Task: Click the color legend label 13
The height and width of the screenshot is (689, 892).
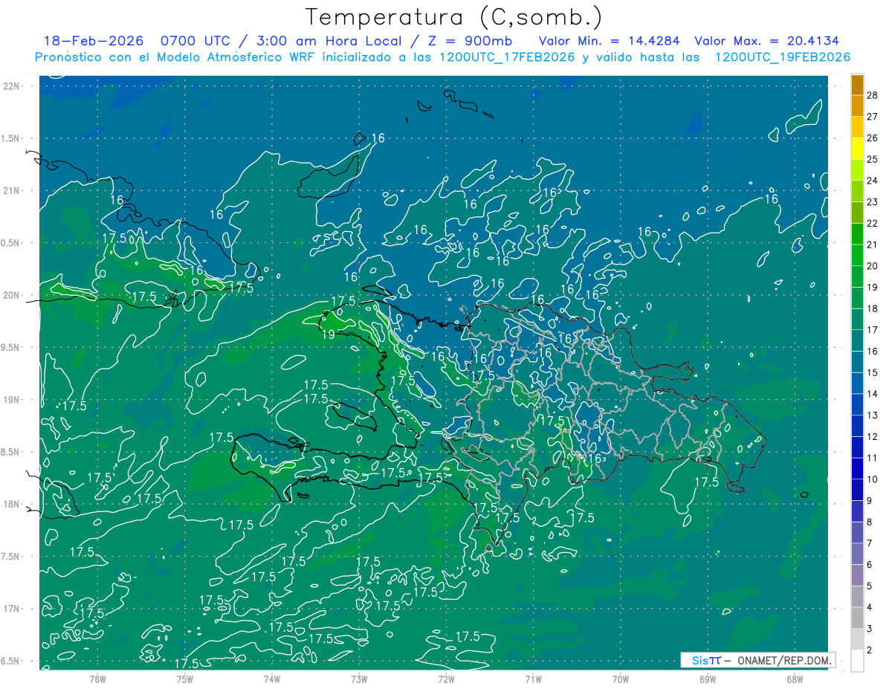Action: [x=873, y=415]
